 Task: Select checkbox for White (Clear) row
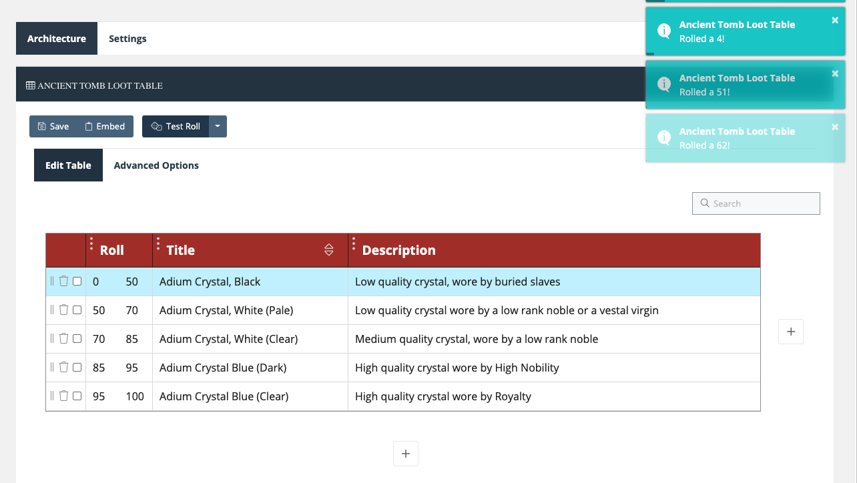tap(77, 339)
